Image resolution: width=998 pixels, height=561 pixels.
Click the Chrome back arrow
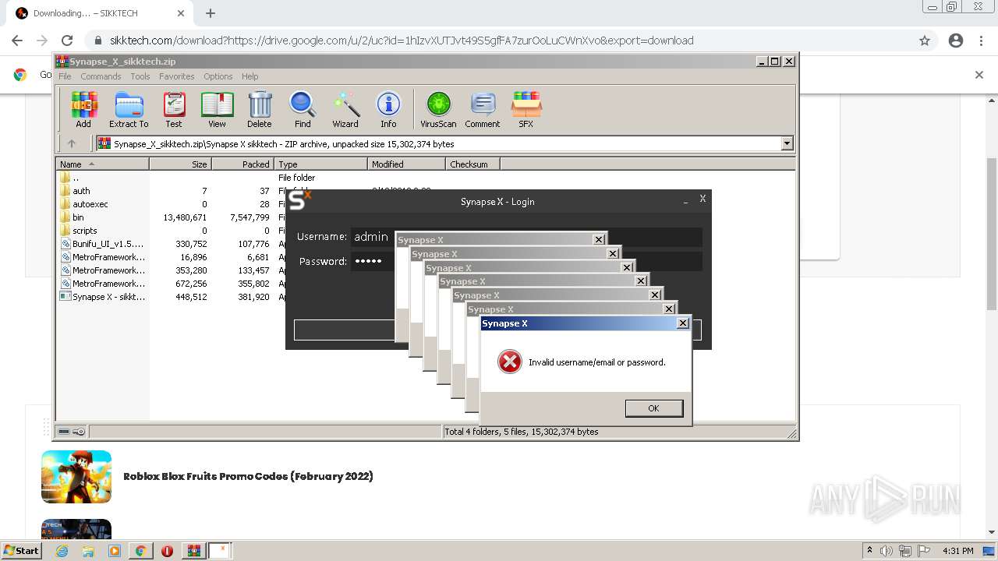click(x=17, y=41)
